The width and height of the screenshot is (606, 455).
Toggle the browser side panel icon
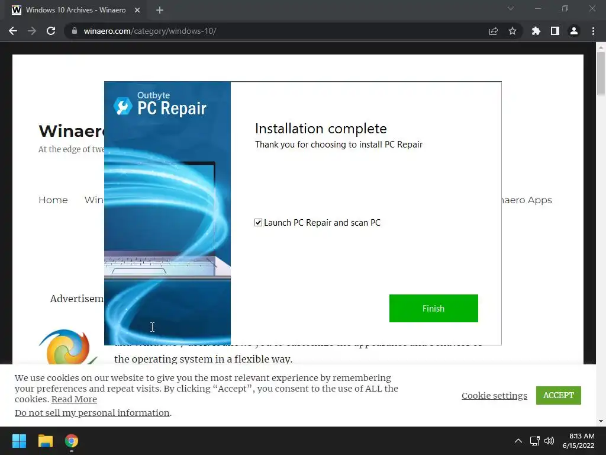pos(555,31)
